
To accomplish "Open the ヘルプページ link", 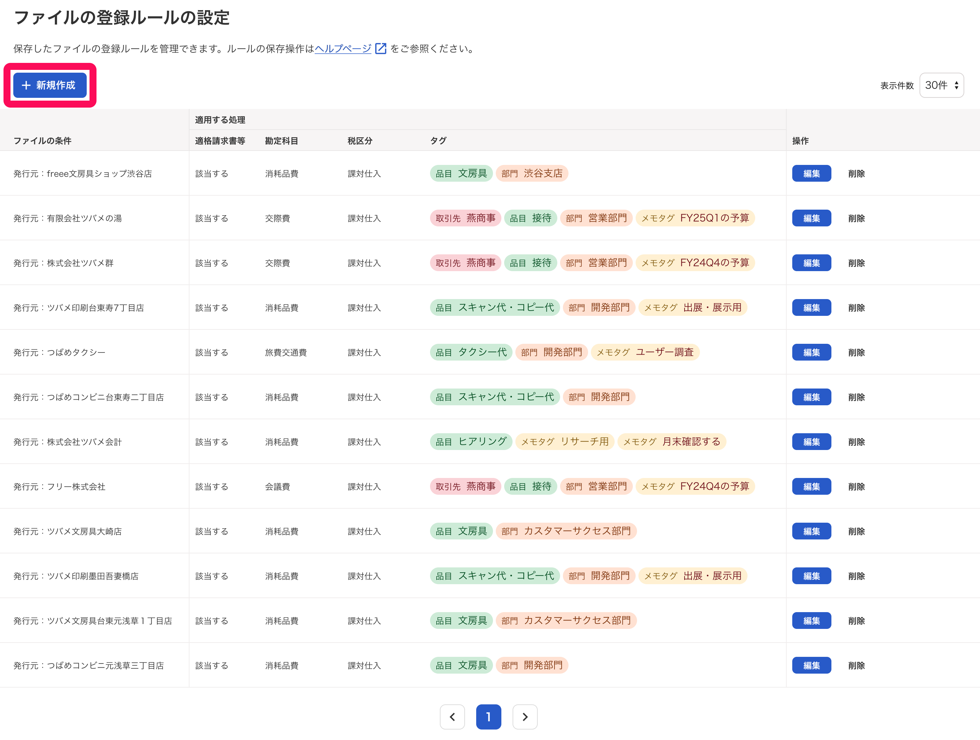I will click(x=343, y=49).
